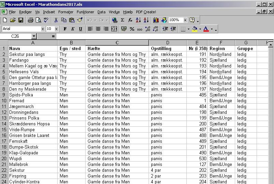Open the font size dropdown
Screen dimensions: 274x184
pos(56,29)
